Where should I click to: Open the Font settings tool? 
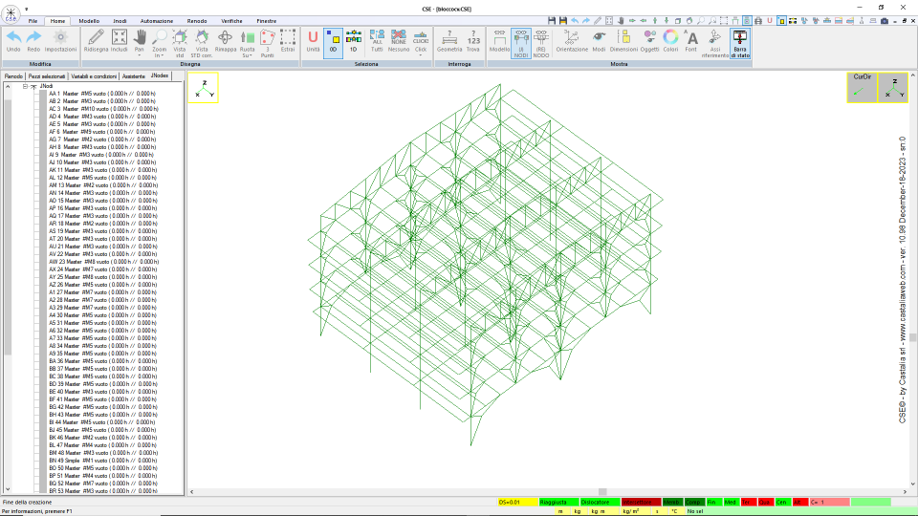pyautogui.click(x=691, y=41)
